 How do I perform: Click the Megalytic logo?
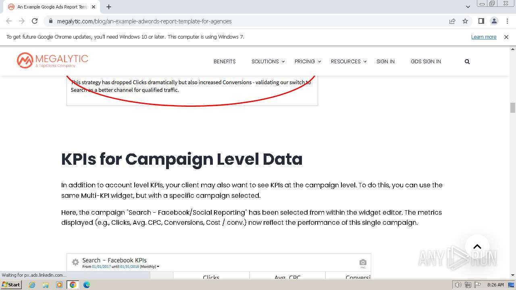[x=52, y=60]
